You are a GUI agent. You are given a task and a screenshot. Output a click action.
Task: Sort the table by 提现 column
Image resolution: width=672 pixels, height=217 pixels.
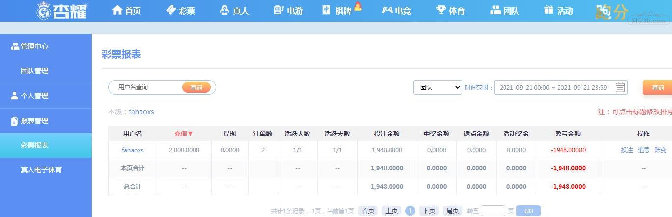point(229,134)
